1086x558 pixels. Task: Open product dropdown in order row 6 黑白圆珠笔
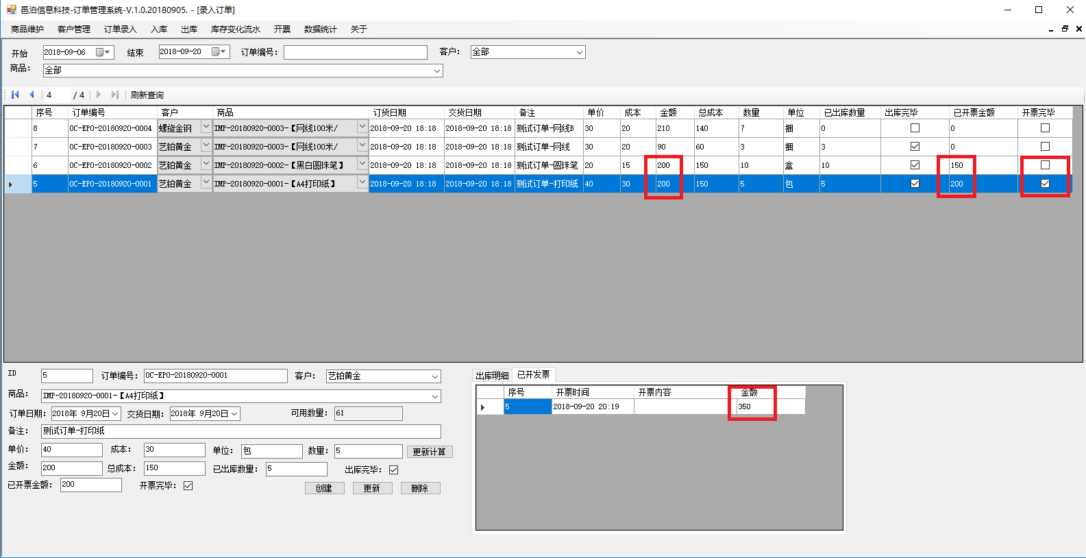click(x=362, y=165)
